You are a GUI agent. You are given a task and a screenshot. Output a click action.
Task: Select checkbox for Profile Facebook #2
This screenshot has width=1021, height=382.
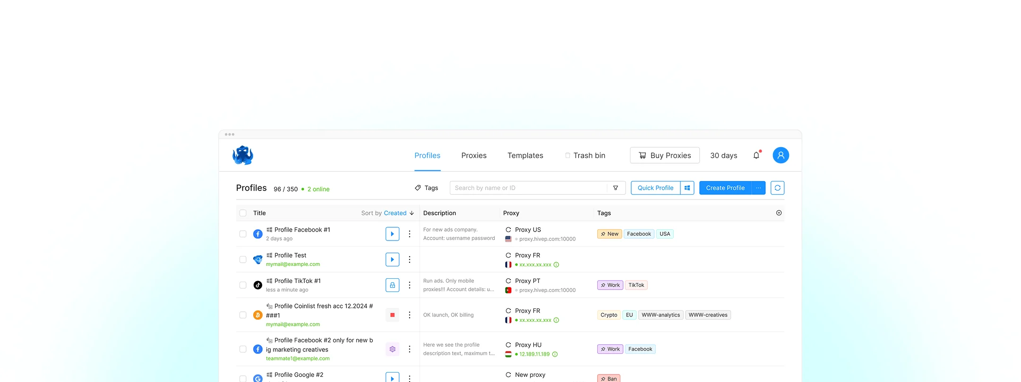pos(243,349)
